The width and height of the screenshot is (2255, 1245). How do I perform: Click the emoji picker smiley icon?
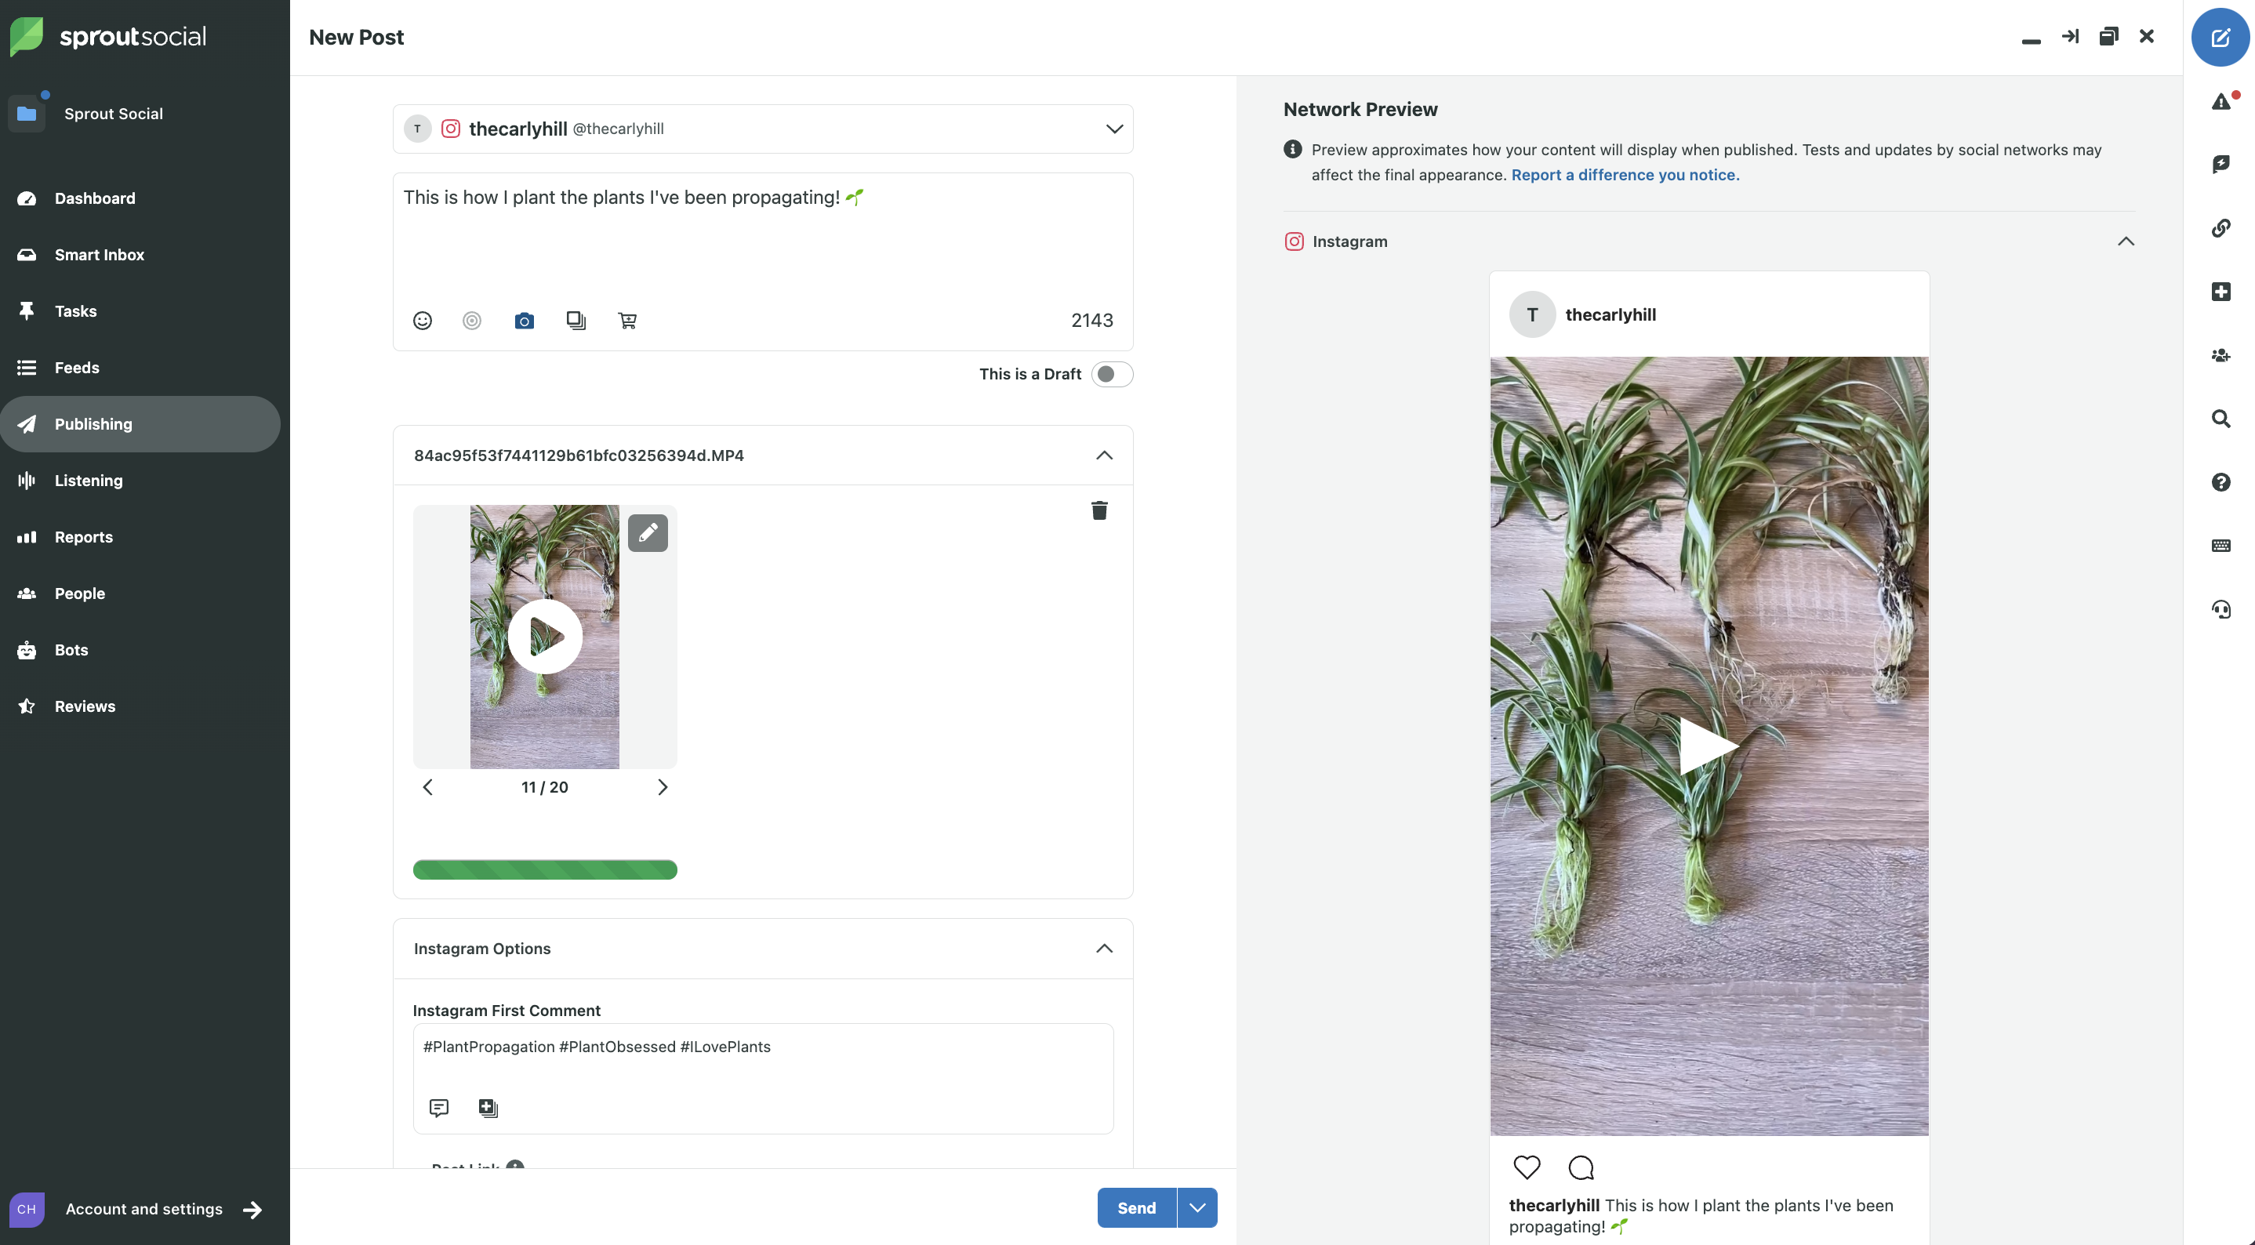click(x=422, y=321)
